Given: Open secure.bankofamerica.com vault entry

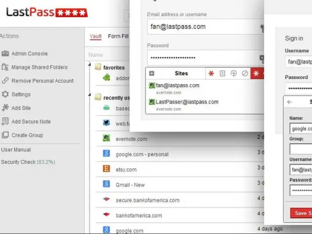Looking at the screenshot, I should [x=147, y=200].
